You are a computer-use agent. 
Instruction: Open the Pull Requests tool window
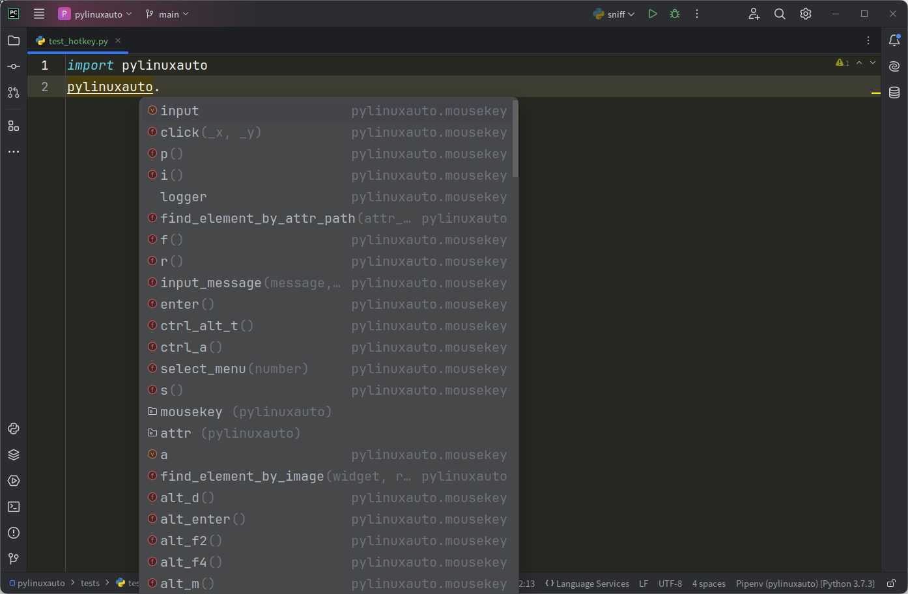[14, 92]
